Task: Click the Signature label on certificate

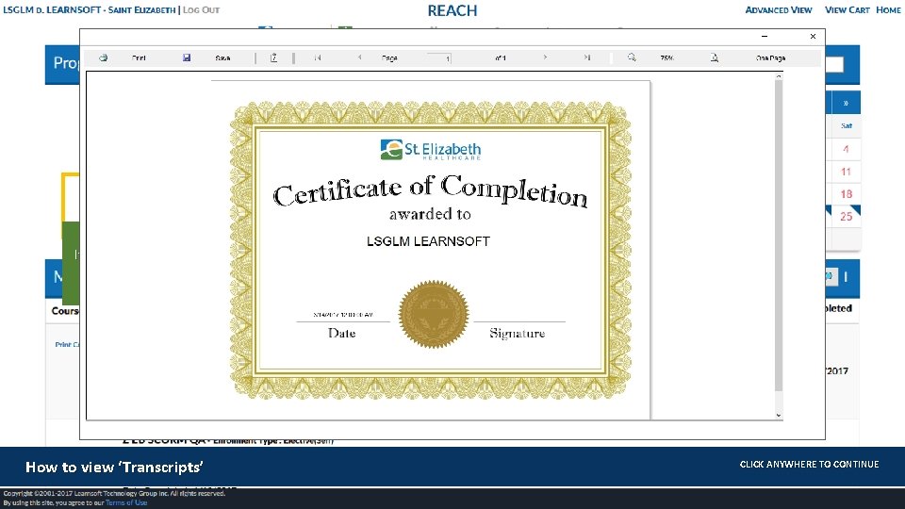Action: tap(518, 334)
